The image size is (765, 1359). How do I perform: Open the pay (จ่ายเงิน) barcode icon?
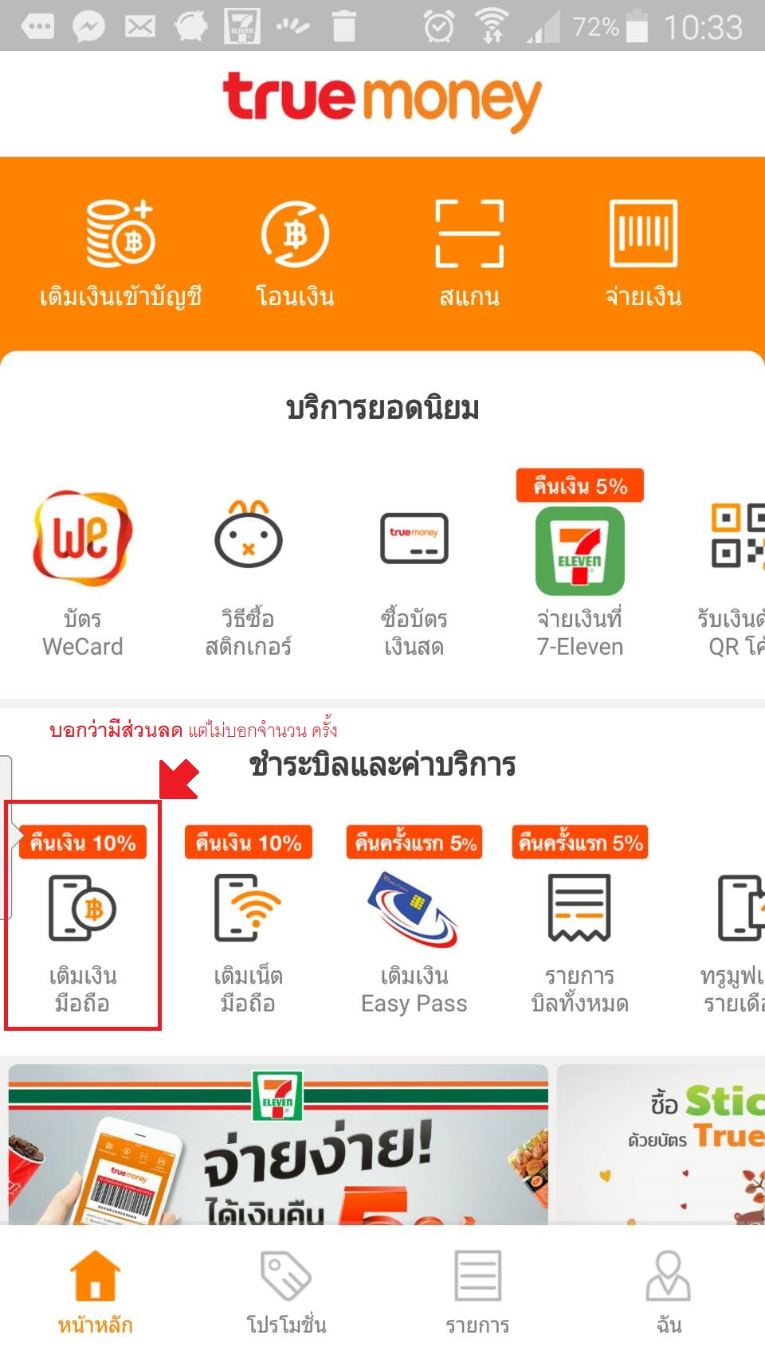(x=643, y=233)
